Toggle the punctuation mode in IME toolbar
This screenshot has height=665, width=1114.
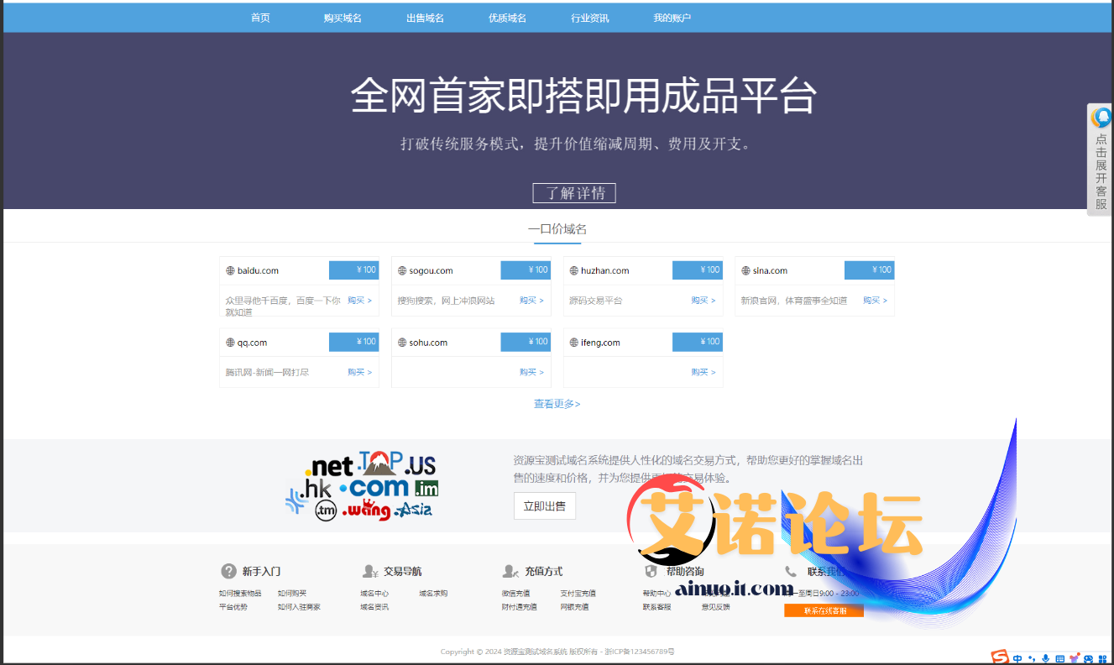pyautogui.click(x=1032, y=658)
